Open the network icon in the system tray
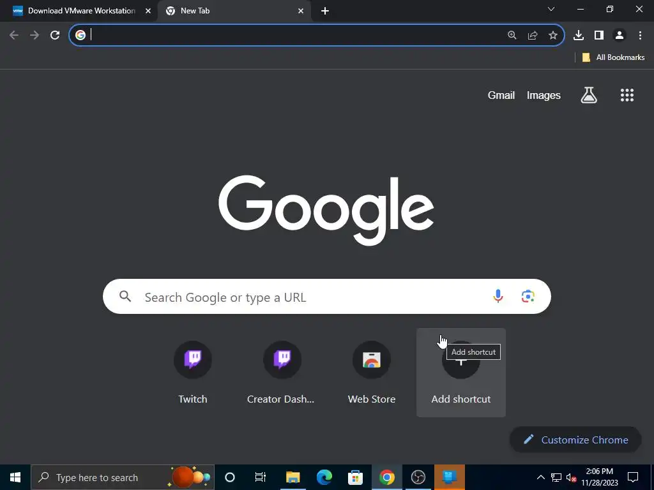The image size is (654, 490). [x=556, y=477]
